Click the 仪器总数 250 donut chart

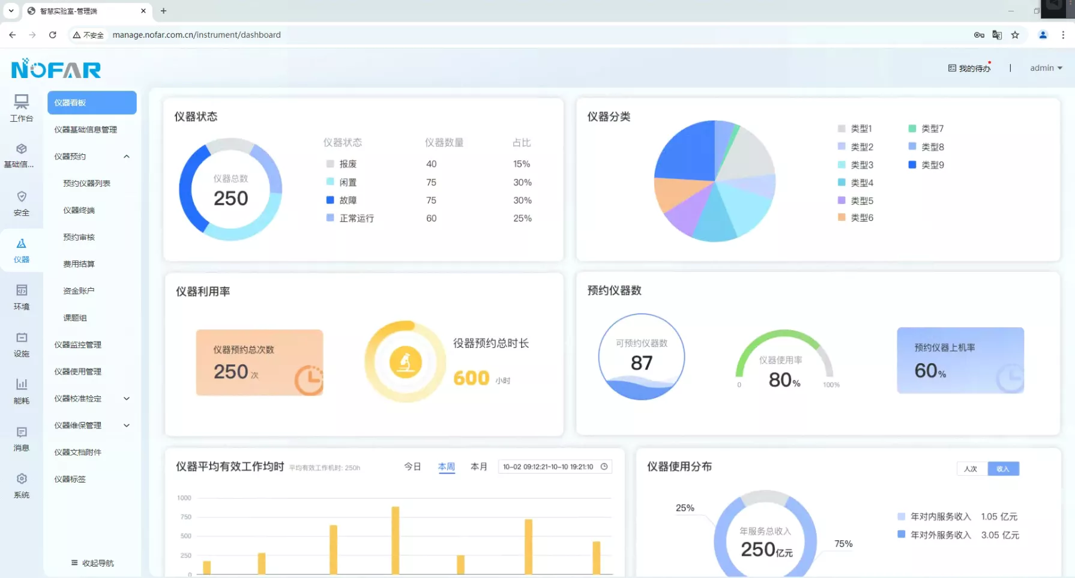pos(230,190)
